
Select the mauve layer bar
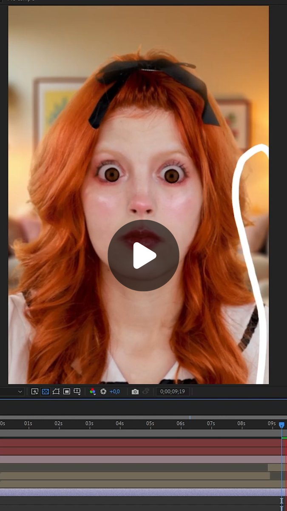point(143,459)
